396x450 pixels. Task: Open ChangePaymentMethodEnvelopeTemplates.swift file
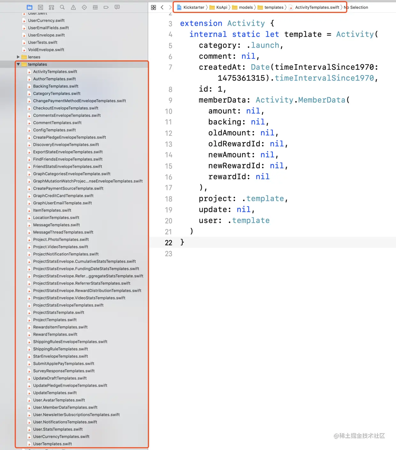[80, 101]
